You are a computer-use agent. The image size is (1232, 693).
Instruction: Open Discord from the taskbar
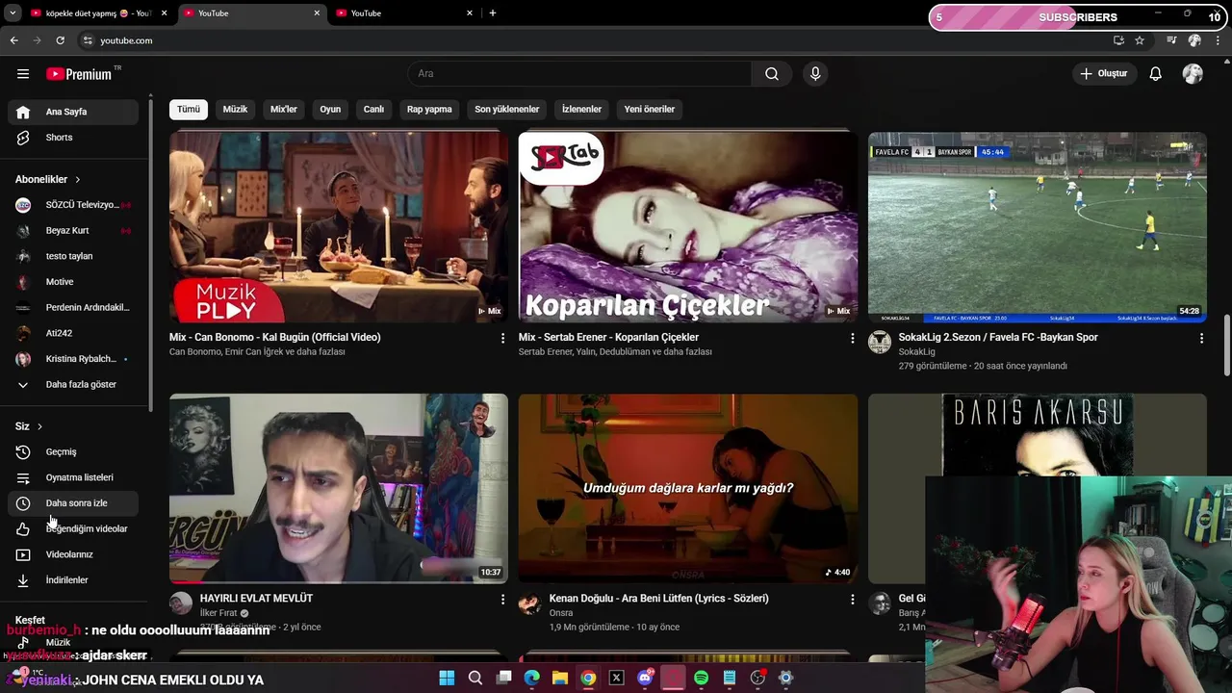coord(645,679)
